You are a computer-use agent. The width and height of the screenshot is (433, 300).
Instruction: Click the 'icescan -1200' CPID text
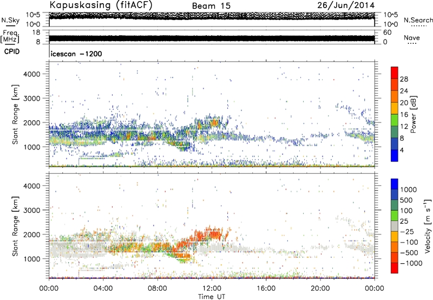click(x=76, y=54)
